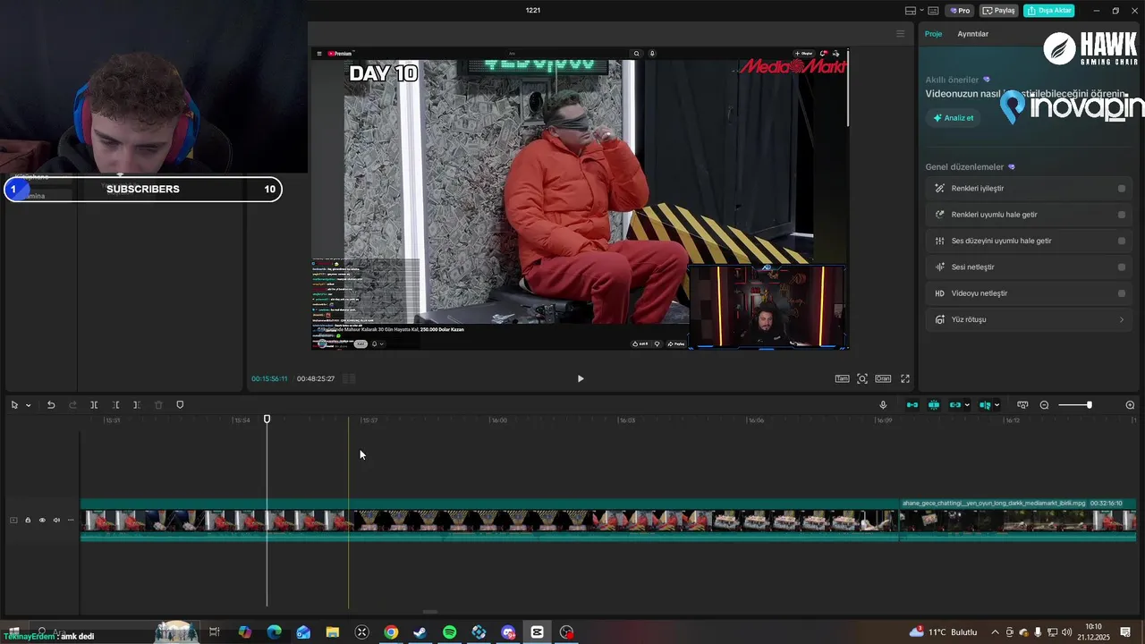
Task: Click the timeline playhead handle
Action: click(267, 419)
